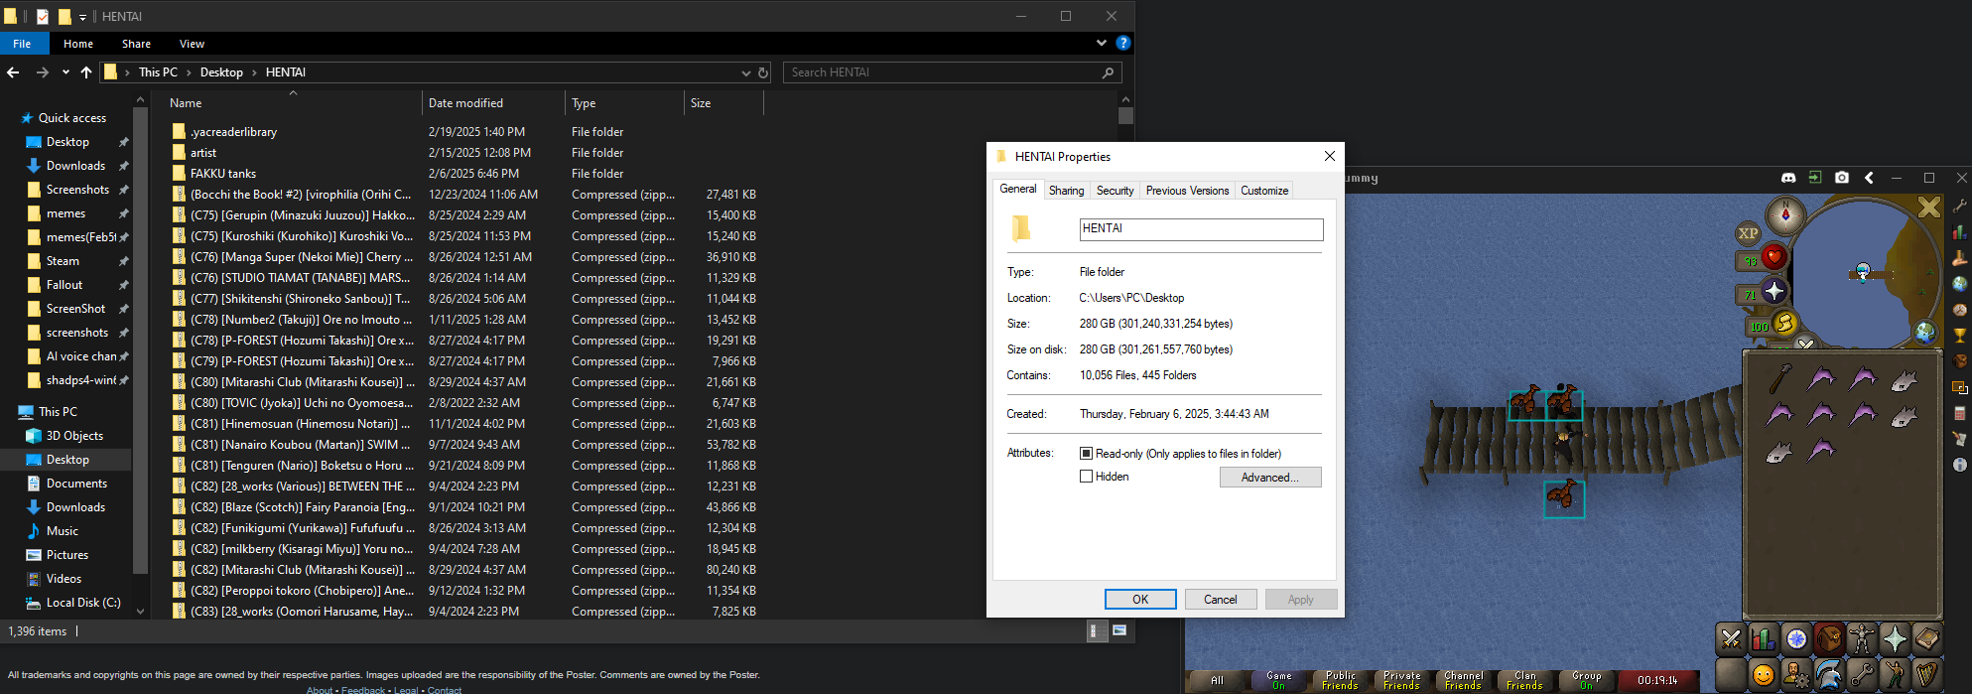The width and height of the screenshot is (1972, 694).
Task: Open the calculator icon in client sidebar
Action: 1960,413
